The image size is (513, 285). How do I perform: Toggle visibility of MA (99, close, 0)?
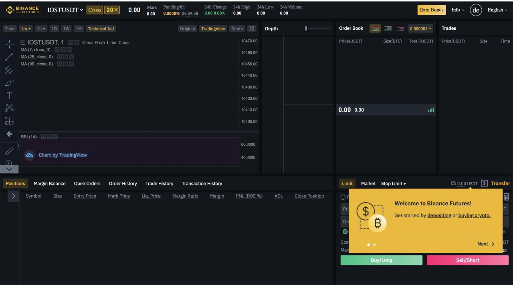tap(59, 64)
